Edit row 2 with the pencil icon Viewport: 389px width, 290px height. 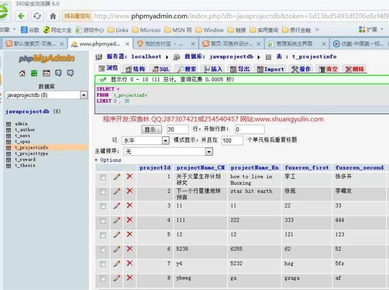[x=117, y=191]
